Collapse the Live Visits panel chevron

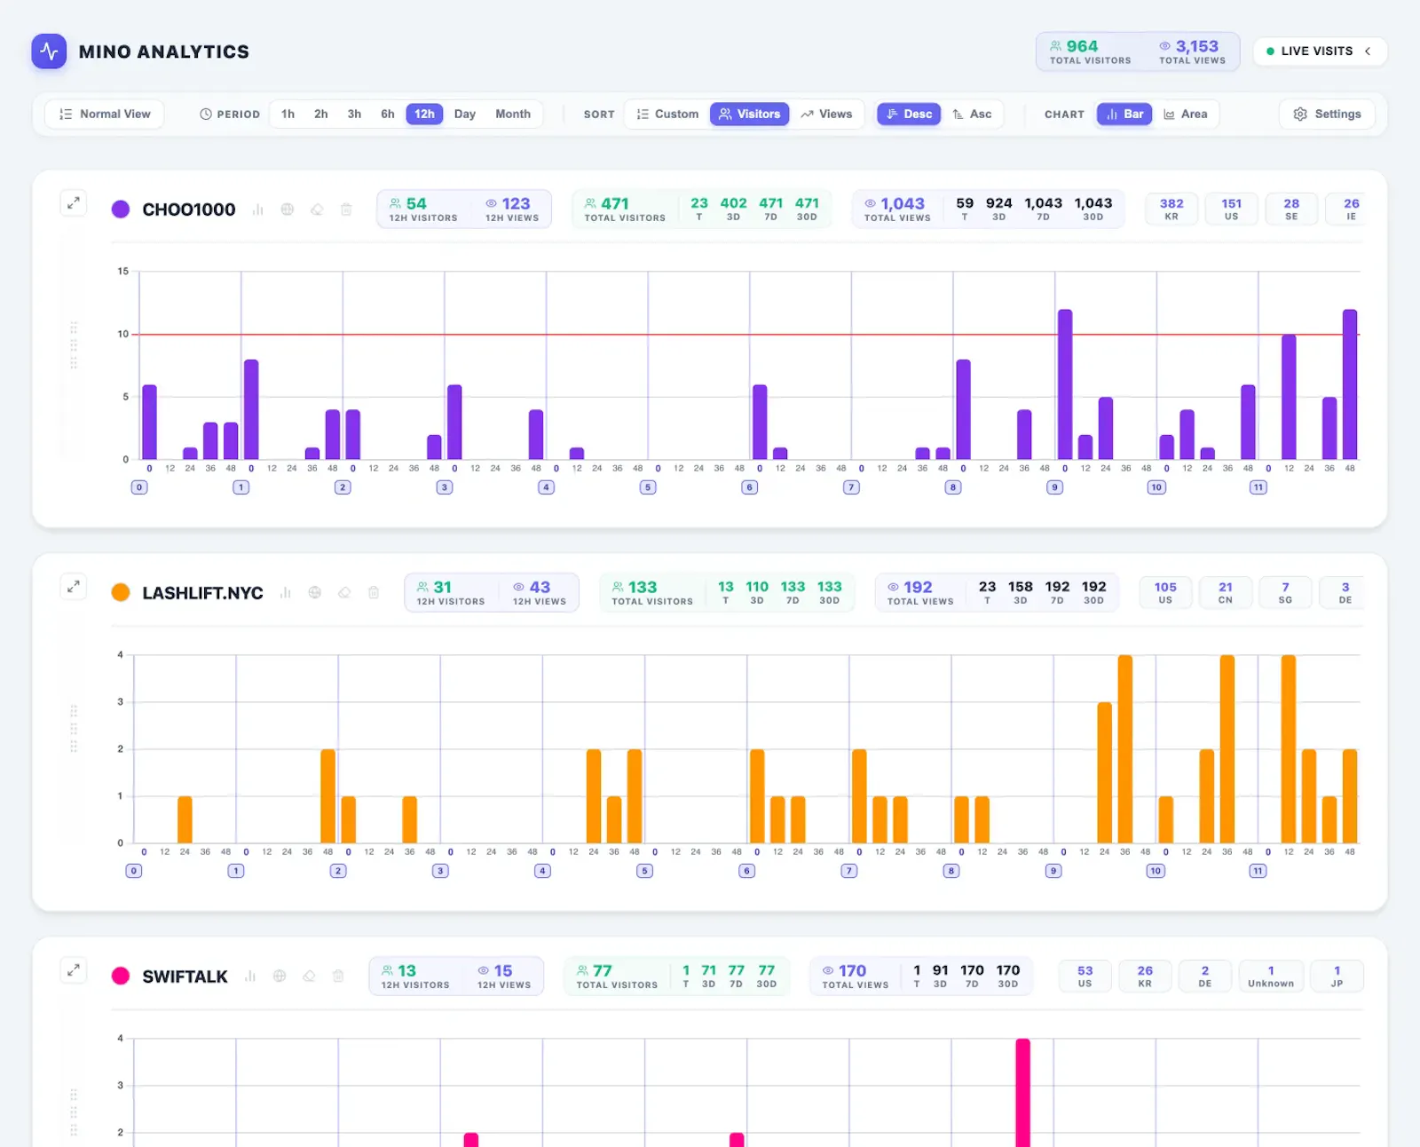[1368, 51]
